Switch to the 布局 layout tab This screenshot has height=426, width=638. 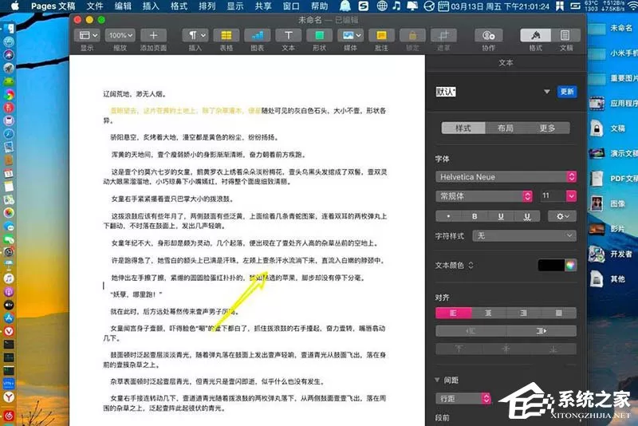pos(506,128)
